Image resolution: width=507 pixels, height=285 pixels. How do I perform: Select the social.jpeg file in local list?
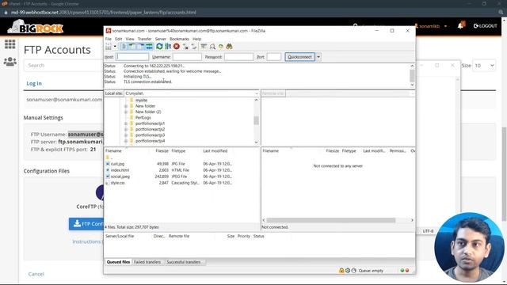[120, 177]
